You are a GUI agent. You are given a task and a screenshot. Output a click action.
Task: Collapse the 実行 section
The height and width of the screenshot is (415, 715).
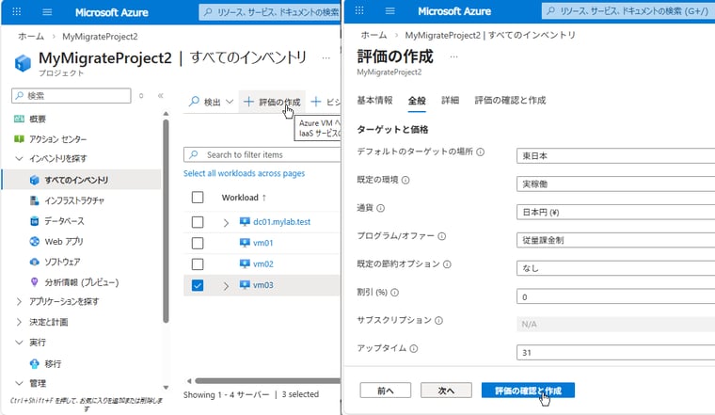tap(19, 343)
